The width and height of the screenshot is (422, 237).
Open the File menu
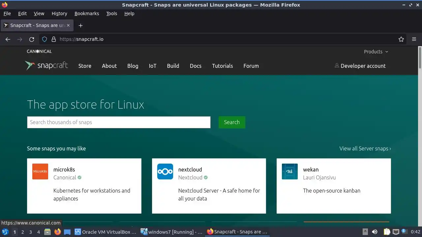click(x=7, y=13)
